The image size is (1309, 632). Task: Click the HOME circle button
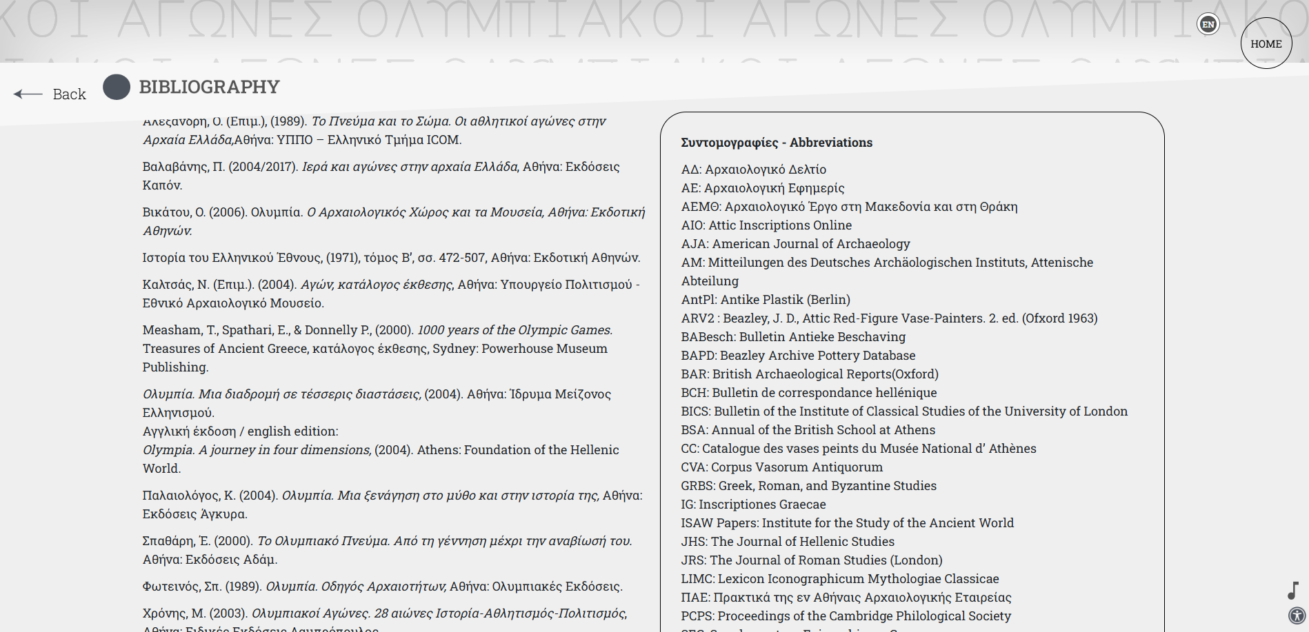pos(1266,43)
